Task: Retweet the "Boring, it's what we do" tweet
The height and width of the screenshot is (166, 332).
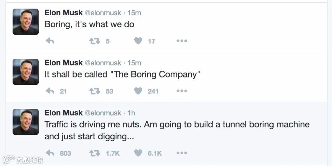Action: [x=95, y=41]
